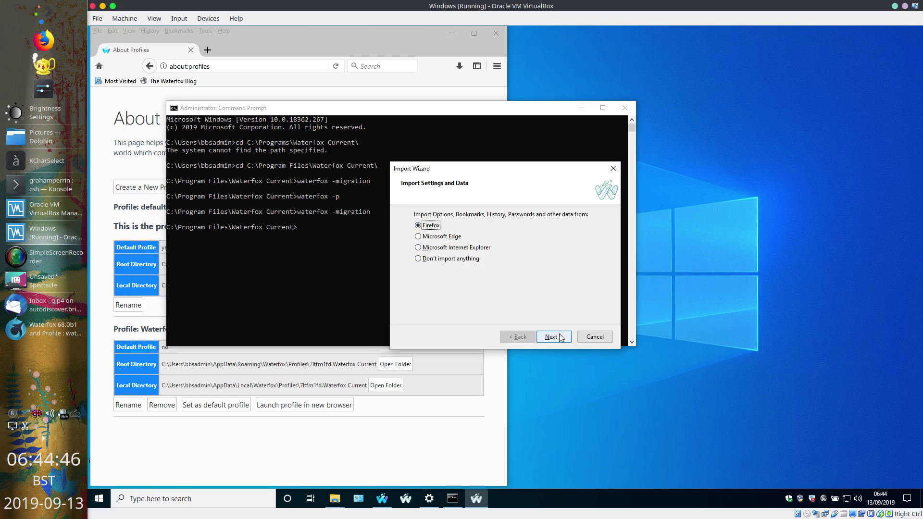Open the Devices menu in VirtualBox
This screenshot has width=923, height=519.
(x=208, y=18)
